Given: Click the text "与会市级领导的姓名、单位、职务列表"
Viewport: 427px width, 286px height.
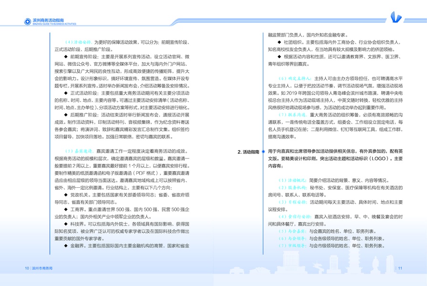Looking at the screenshot, I should coord(347,246).
